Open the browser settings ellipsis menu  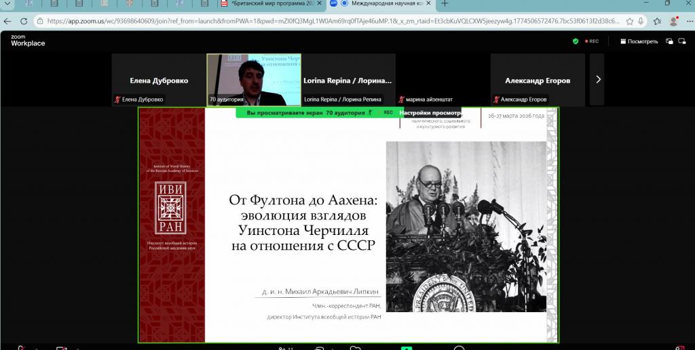[x=688, y=21]
